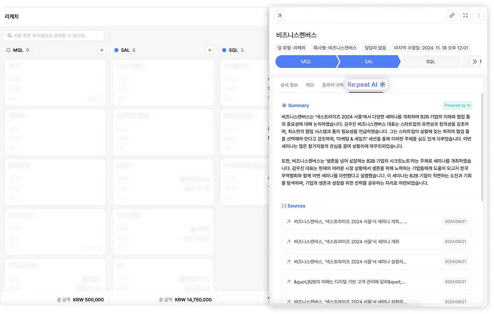Viewport: 494px width, 314px height.
Task: Expand panel to fullscreen with arrows icon
Action: 465,15
